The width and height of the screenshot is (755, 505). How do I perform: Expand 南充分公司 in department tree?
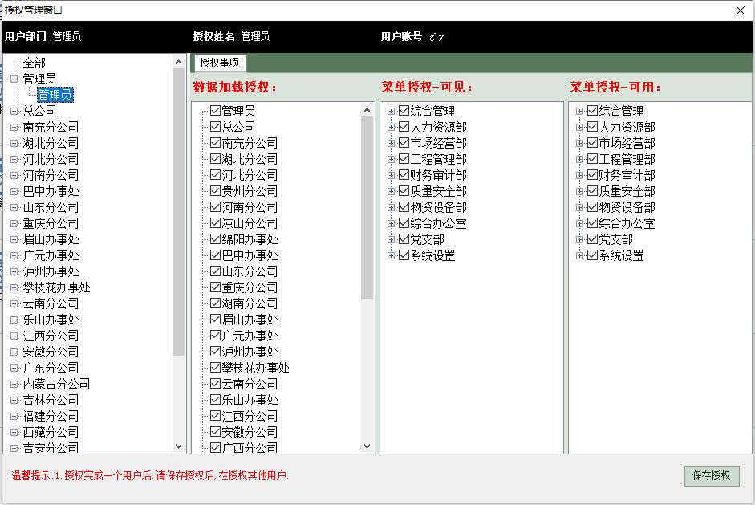[x=14, y=127]
